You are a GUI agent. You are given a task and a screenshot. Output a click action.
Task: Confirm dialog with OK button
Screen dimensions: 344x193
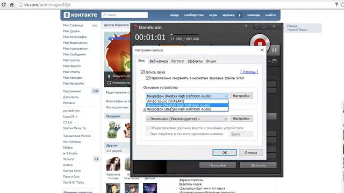pos(225,152)
